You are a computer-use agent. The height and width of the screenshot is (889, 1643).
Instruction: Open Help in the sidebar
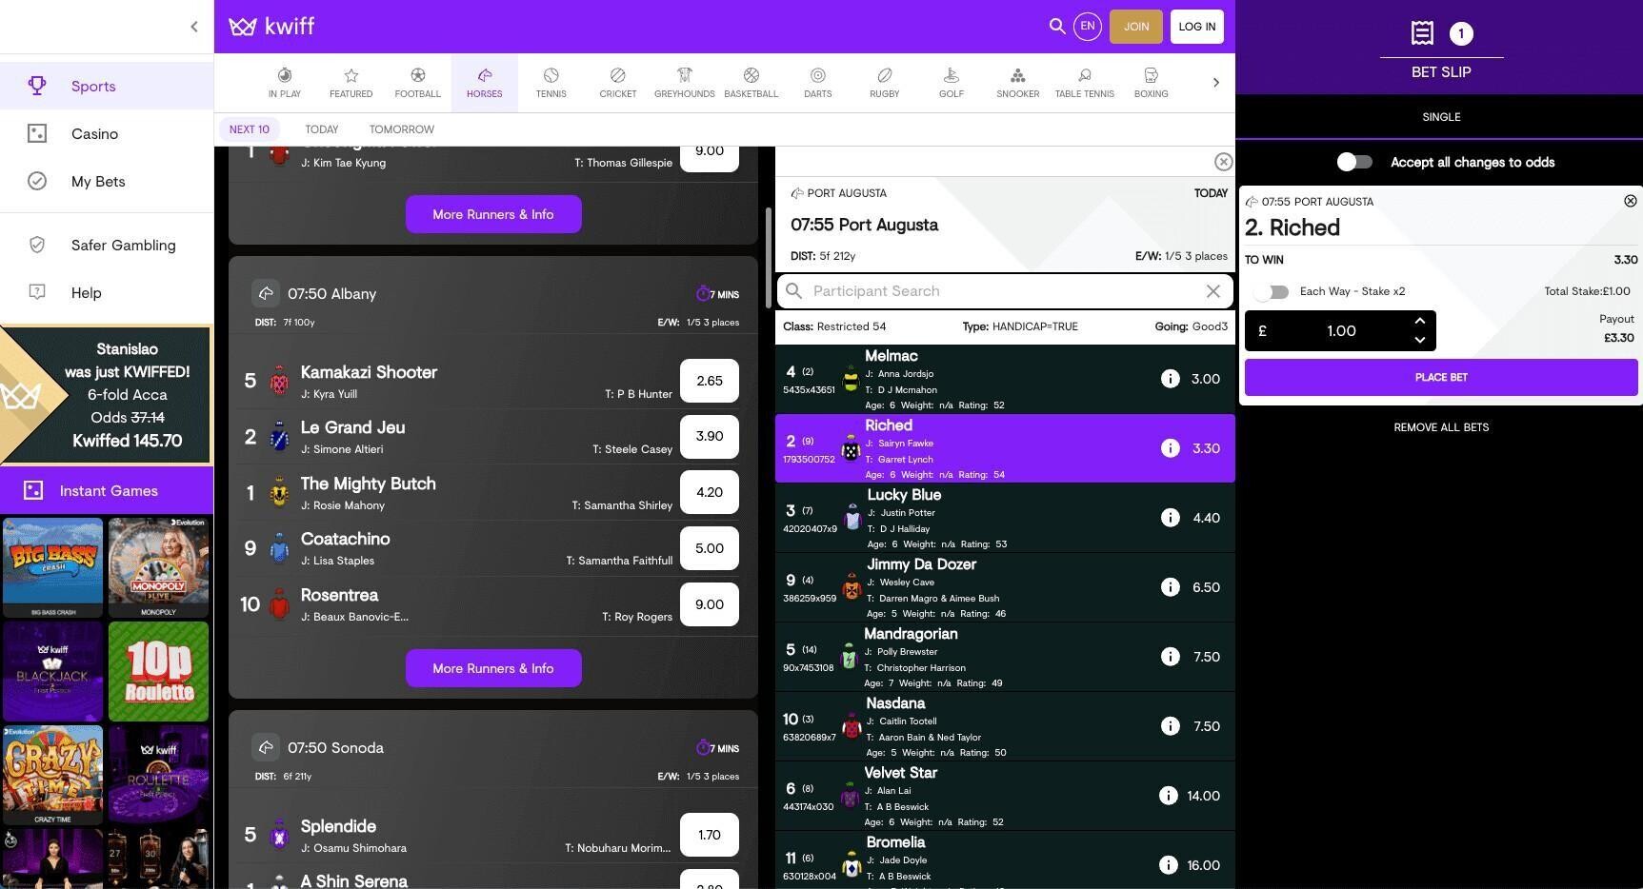[x=107, y=292]
